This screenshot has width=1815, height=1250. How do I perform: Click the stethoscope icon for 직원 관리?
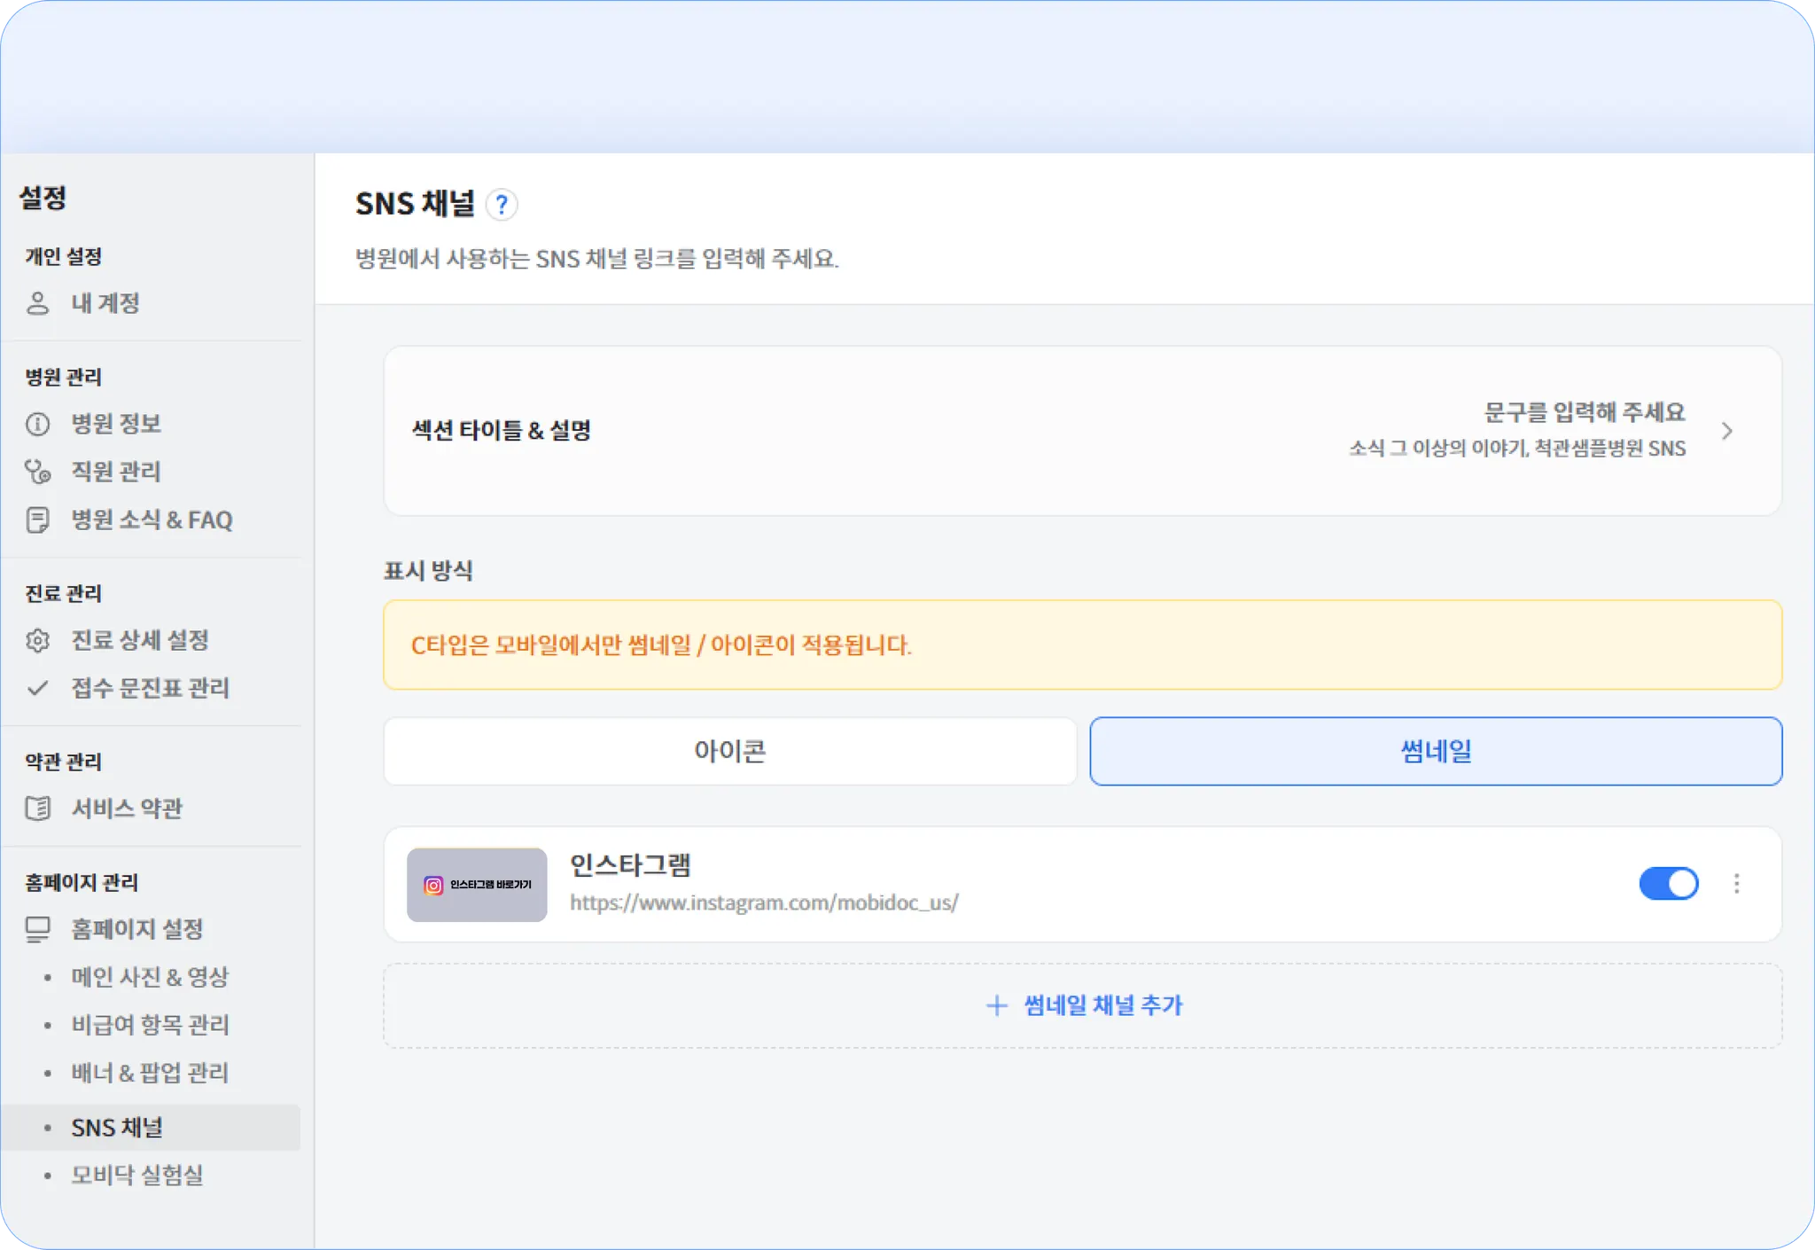[37, 472]
